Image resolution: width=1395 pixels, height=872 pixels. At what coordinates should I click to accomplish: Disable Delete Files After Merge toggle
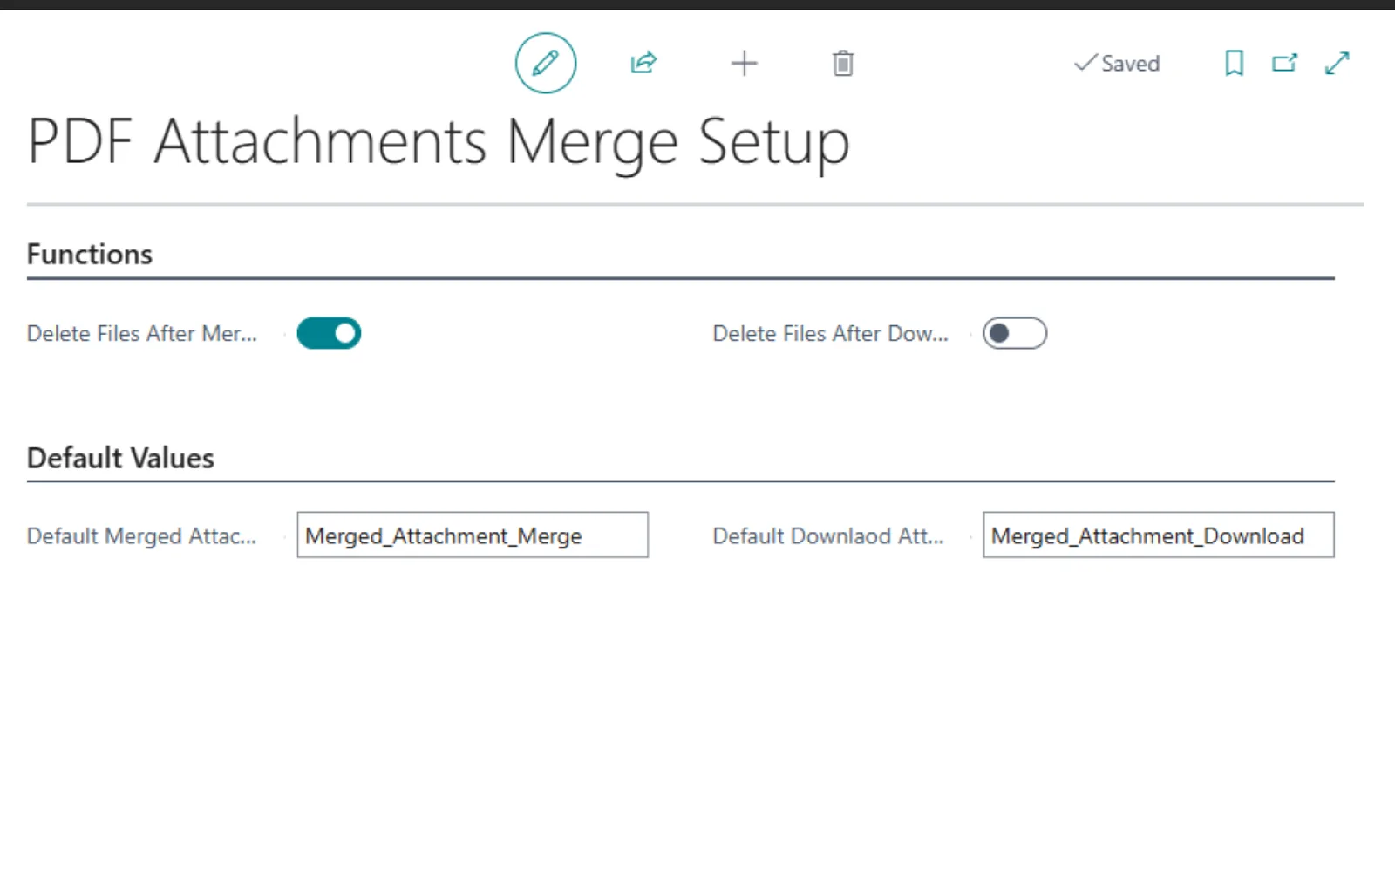click(329, 333)
